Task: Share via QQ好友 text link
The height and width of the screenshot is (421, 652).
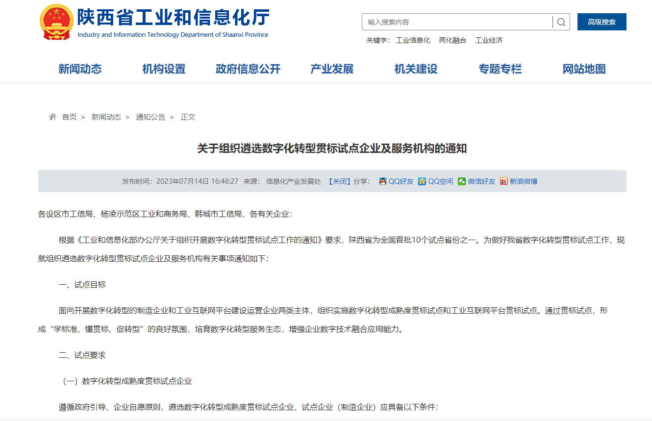Action: click(401, 181)
